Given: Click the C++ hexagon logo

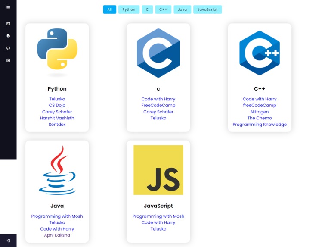Looking at the screenshot, I should pos(260,53).
